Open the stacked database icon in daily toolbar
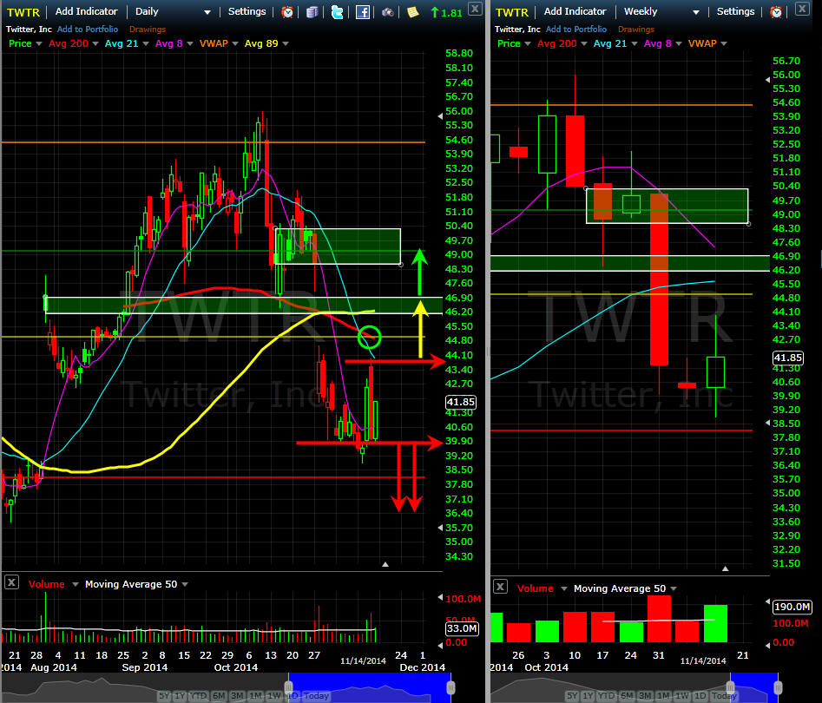Image resolution: width=822 pixels, height=703 pixels. click(x=312, y=12)
